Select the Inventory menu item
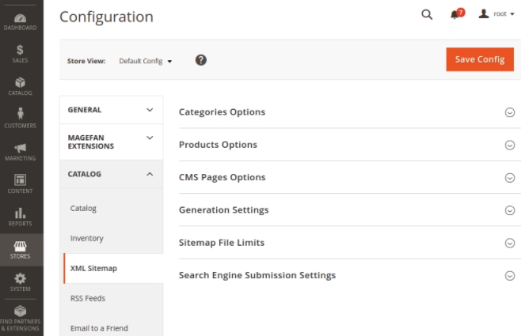521x336 pixels. (87, 238)
